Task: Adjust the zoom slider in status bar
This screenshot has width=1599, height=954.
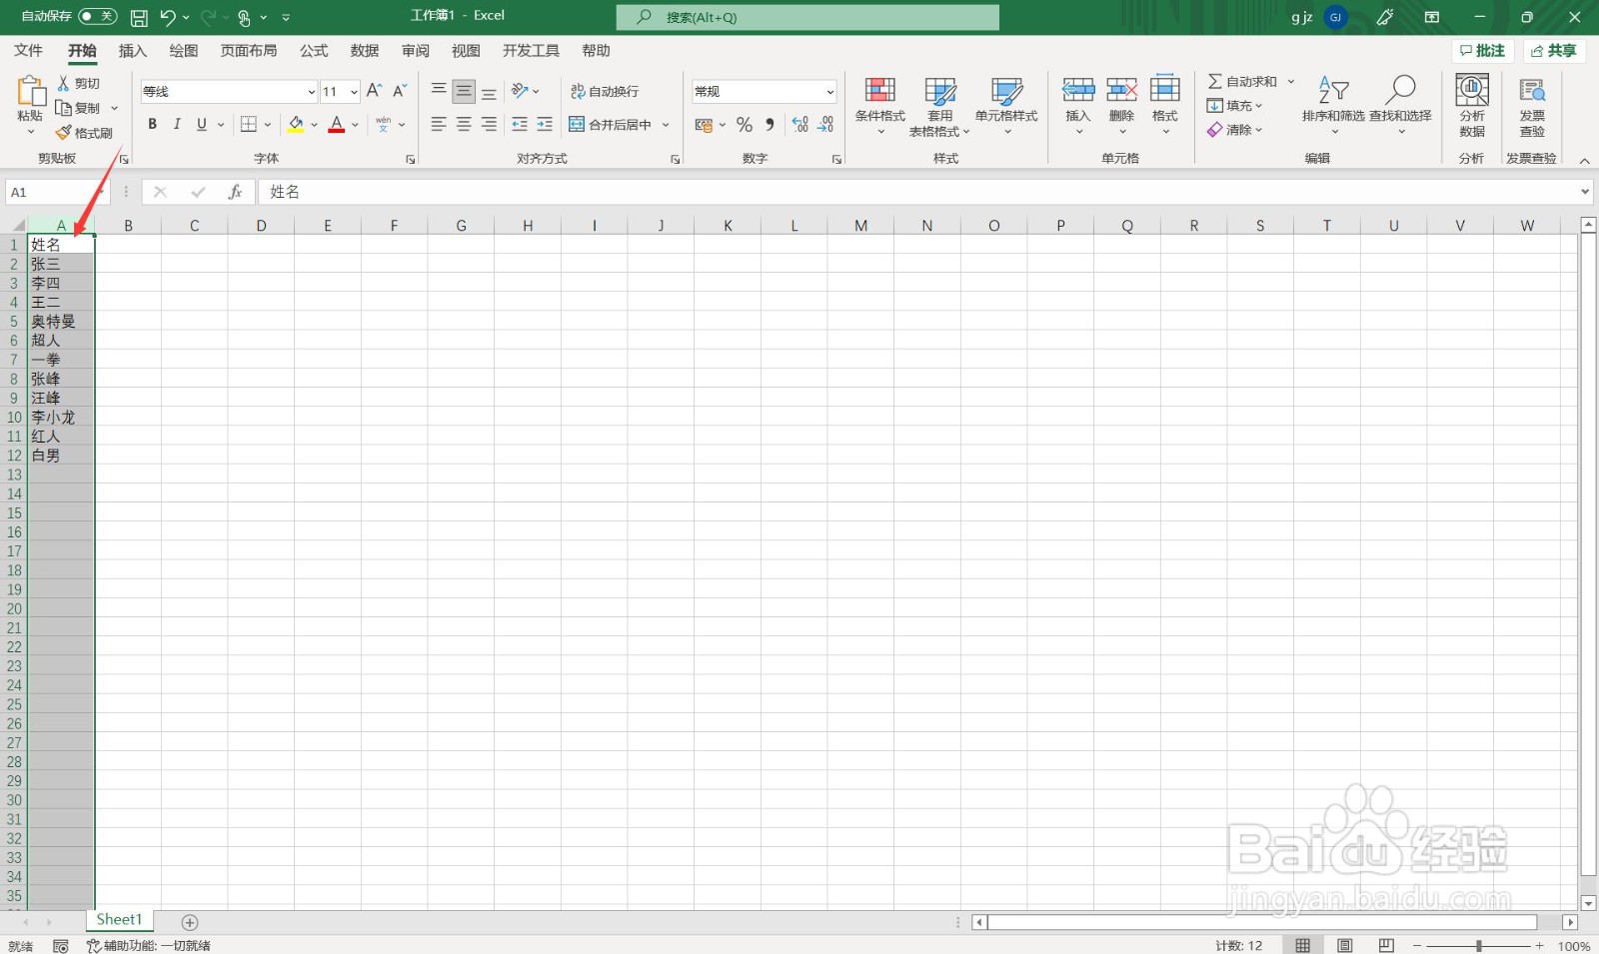Action: tap(1478, 945)
